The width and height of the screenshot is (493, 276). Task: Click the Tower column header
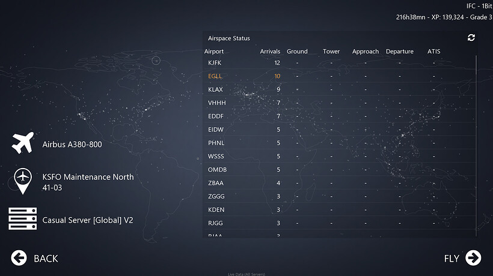pyautogui.click(x=331, y=52)
